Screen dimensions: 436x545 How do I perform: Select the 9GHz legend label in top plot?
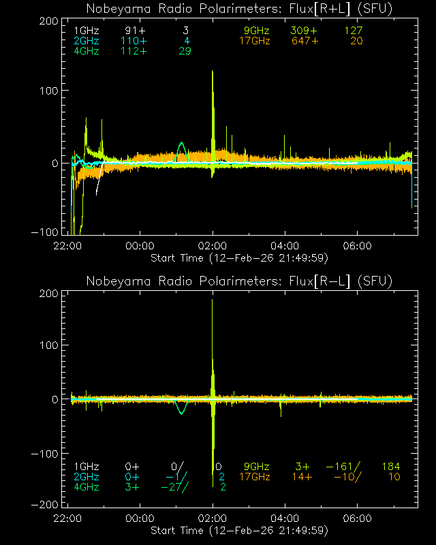pyautogui.click(x=257, y=31)
